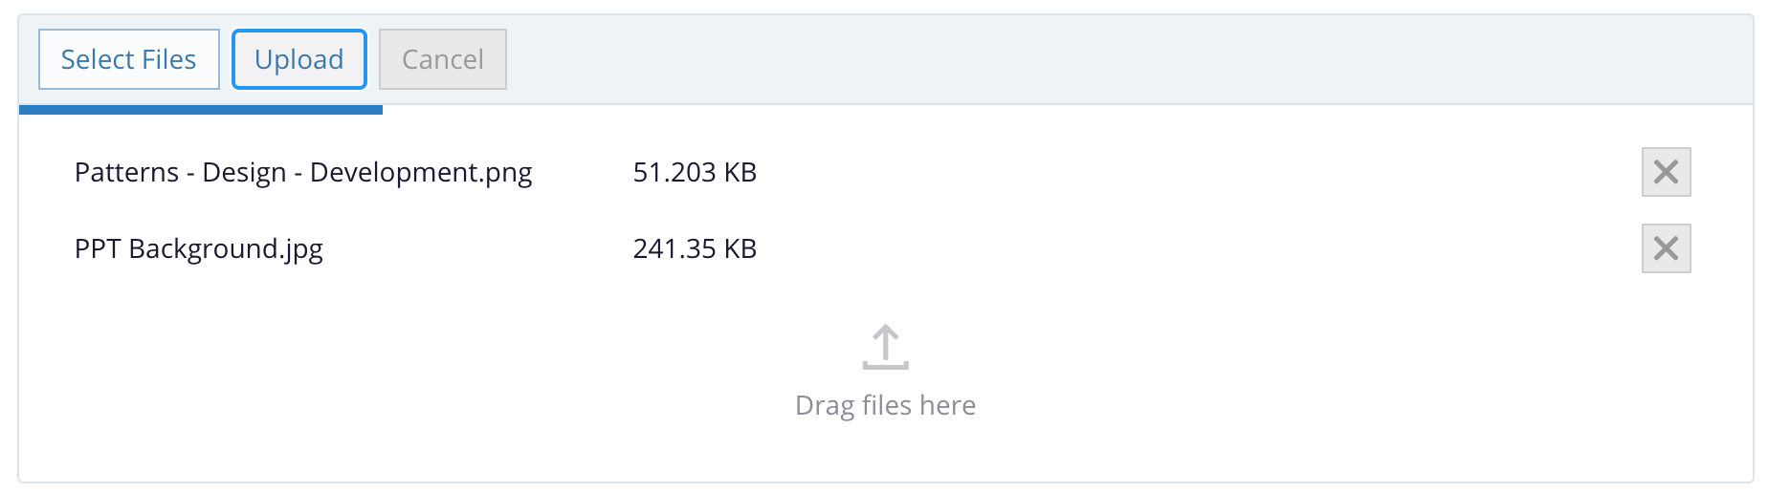The width and height of the screenshot is (1768, 493).
Task: Remove PPT Background.jpg from the list
Action: [1666, 248]
